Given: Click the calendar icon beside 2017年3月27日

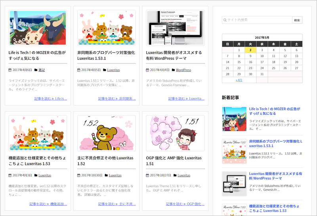Looking at the screenshot, I should (x=147, y=175).
